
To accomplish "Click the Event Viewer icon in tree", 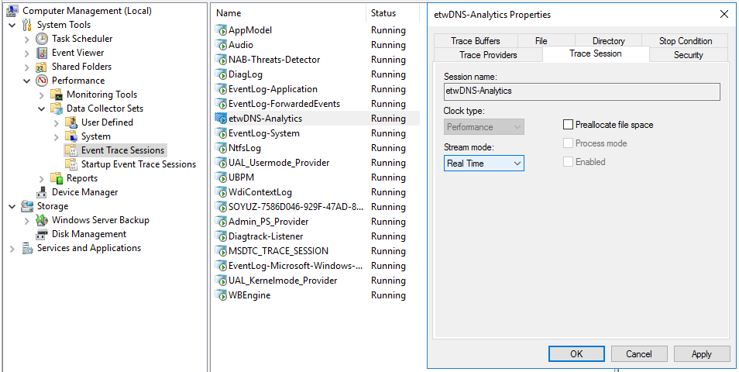I will point(42,53).
